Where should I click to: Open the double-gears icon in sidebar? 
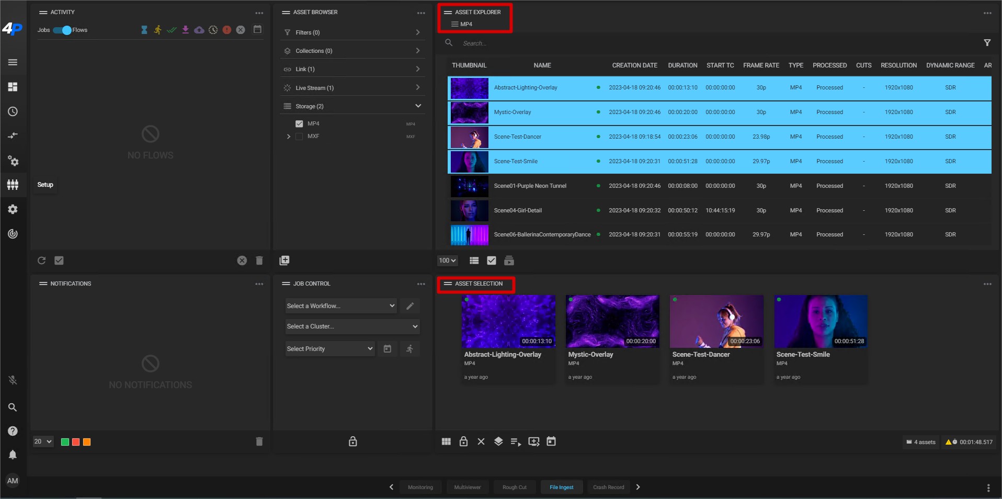coord(13,161)
